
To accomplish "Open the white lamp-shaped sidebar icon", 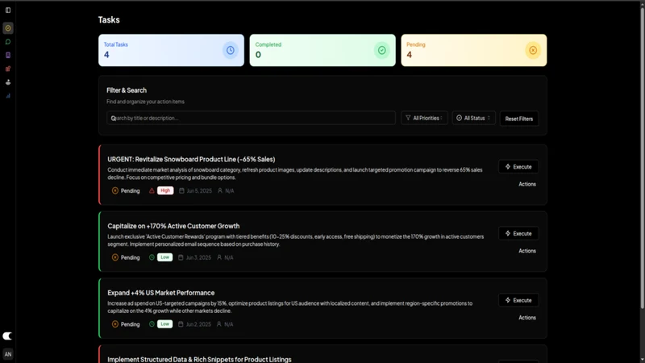I will point(8,82).
